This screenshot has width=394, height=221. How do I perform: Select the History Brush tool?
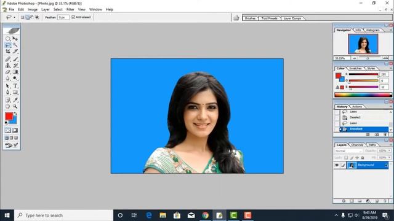click(x=15, y=66)
